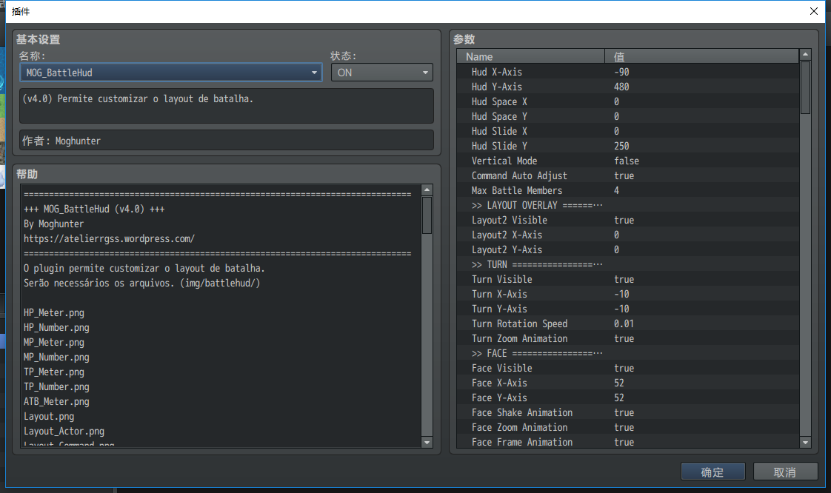This screenshot has width=831, height=493.
Task: Select the Command Auto Adjust parameter
Action: (x=628, y=175)
